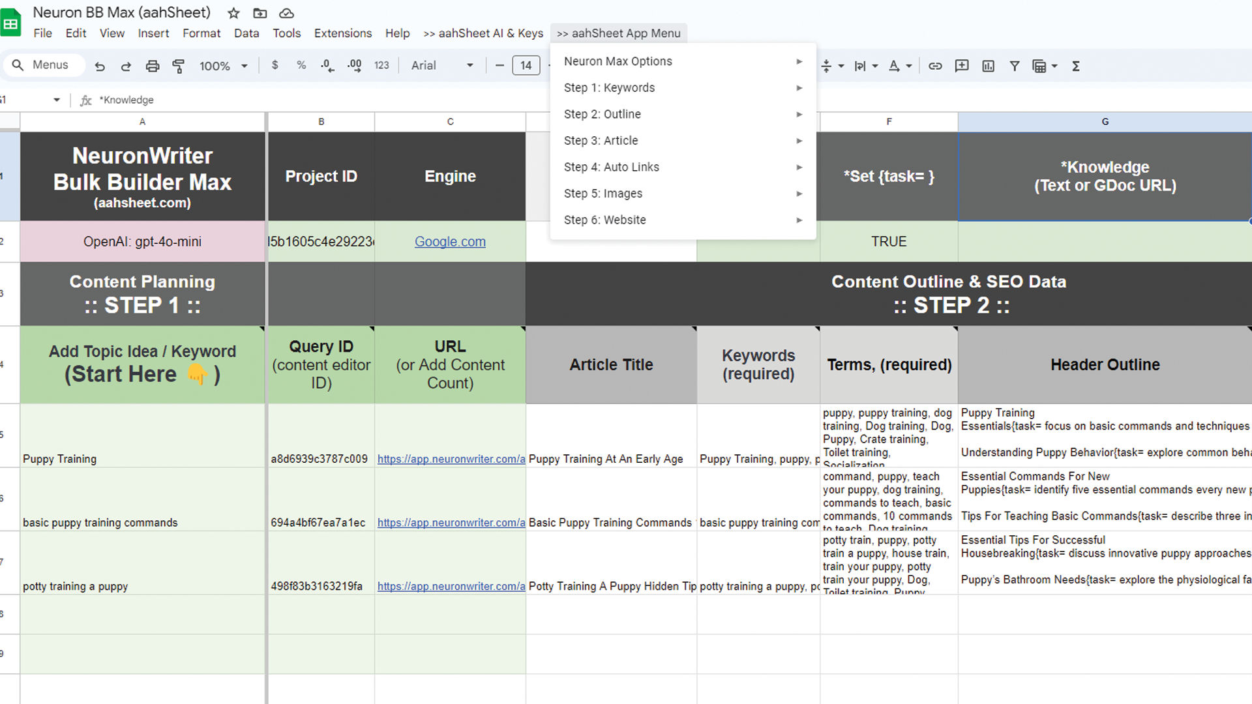1252x704 pixels.
Task: Activate the paint format tool
Action: 178,66
